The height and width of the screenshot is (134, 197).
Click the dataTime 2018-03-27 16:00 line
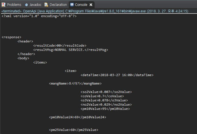[117, 75]
